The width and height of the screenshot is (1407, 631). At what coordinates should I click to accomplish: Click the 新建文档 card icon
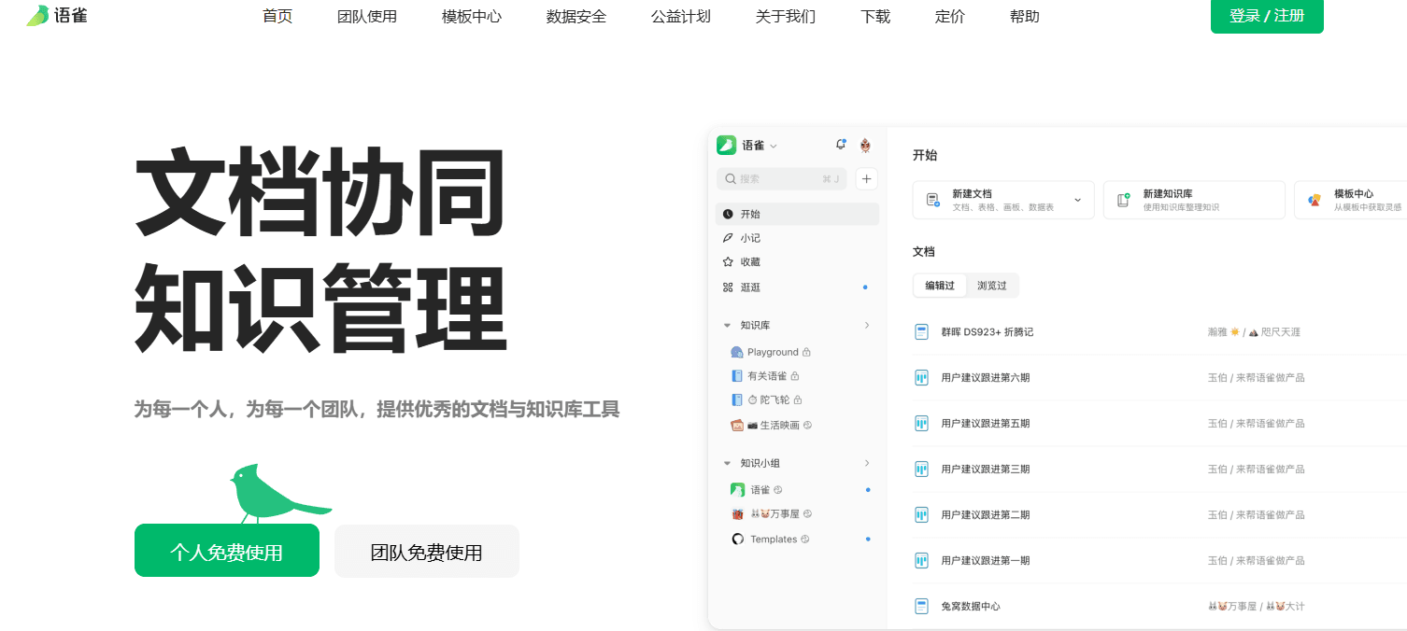(x=932, y=200)
